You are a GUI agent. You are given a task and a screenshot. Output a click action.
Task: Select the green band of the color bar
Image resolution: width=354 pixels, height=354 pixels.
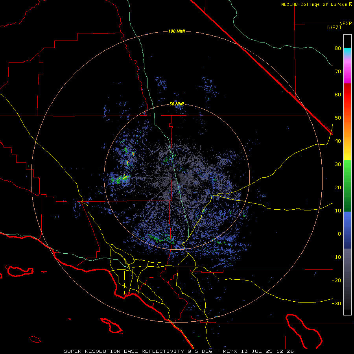click(347, 186)
